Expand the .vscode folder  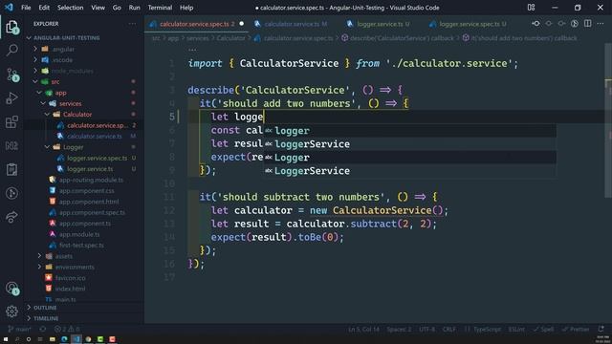(x=35, y=60)
